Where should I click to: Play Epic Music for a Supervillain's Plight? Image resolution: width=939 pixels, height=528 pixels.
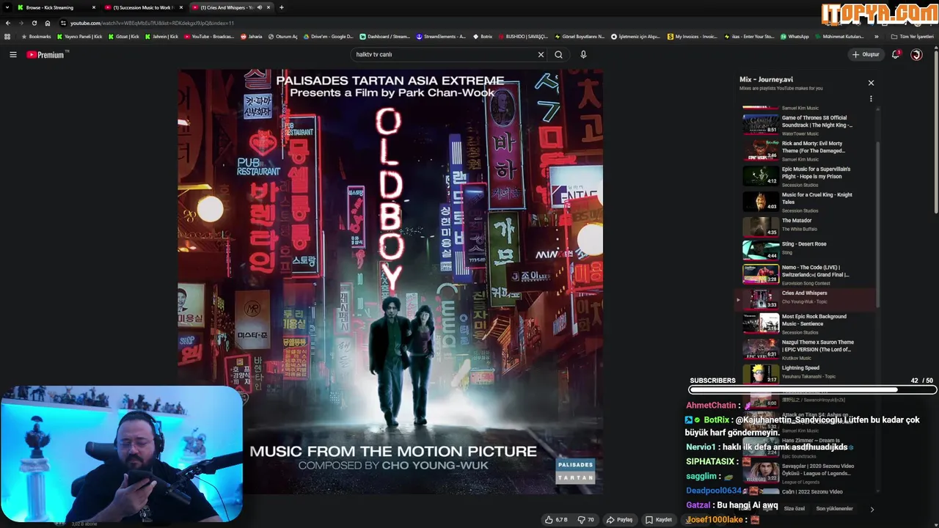pyautogui.click(x=807, y=176)
